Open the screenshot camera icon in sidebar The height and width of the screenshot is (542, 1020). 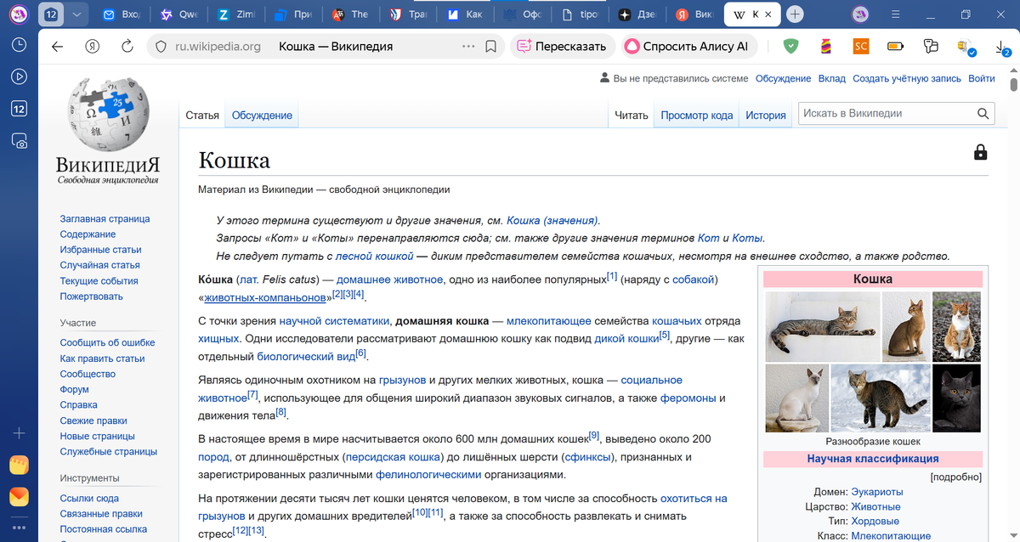19,141
